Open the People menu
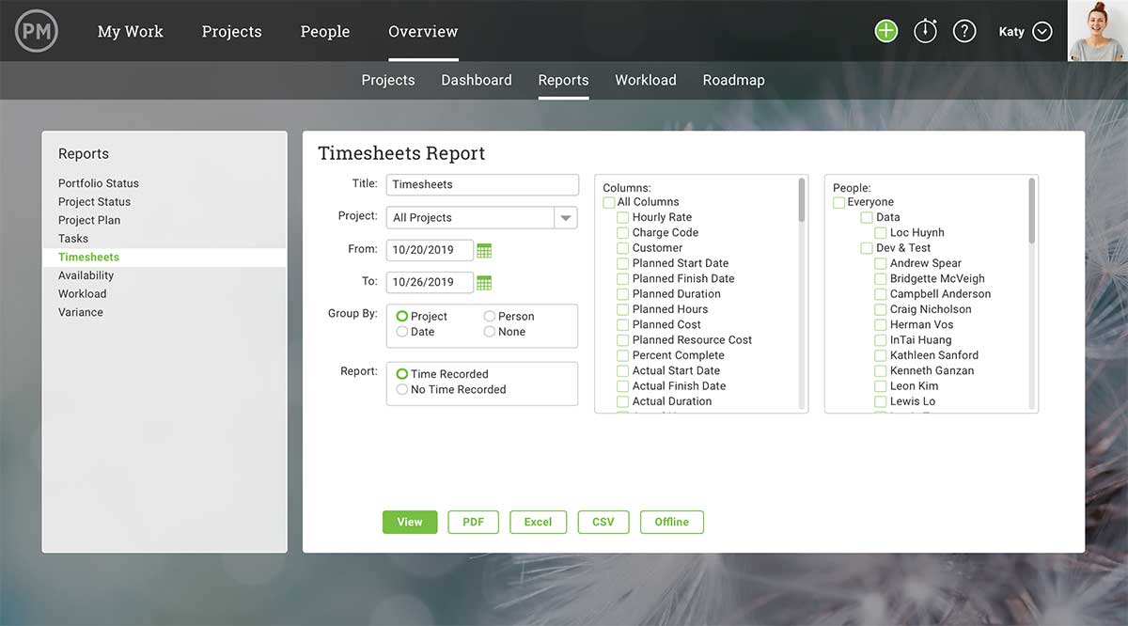The image size is (1128, 626). 325,31
